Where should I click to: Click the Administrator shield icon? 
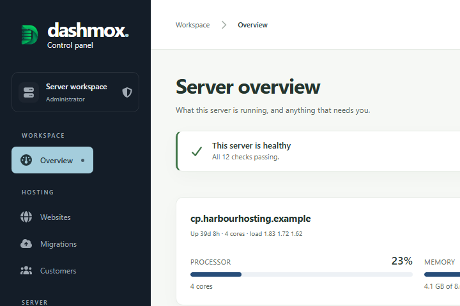[x=127, y=92]
